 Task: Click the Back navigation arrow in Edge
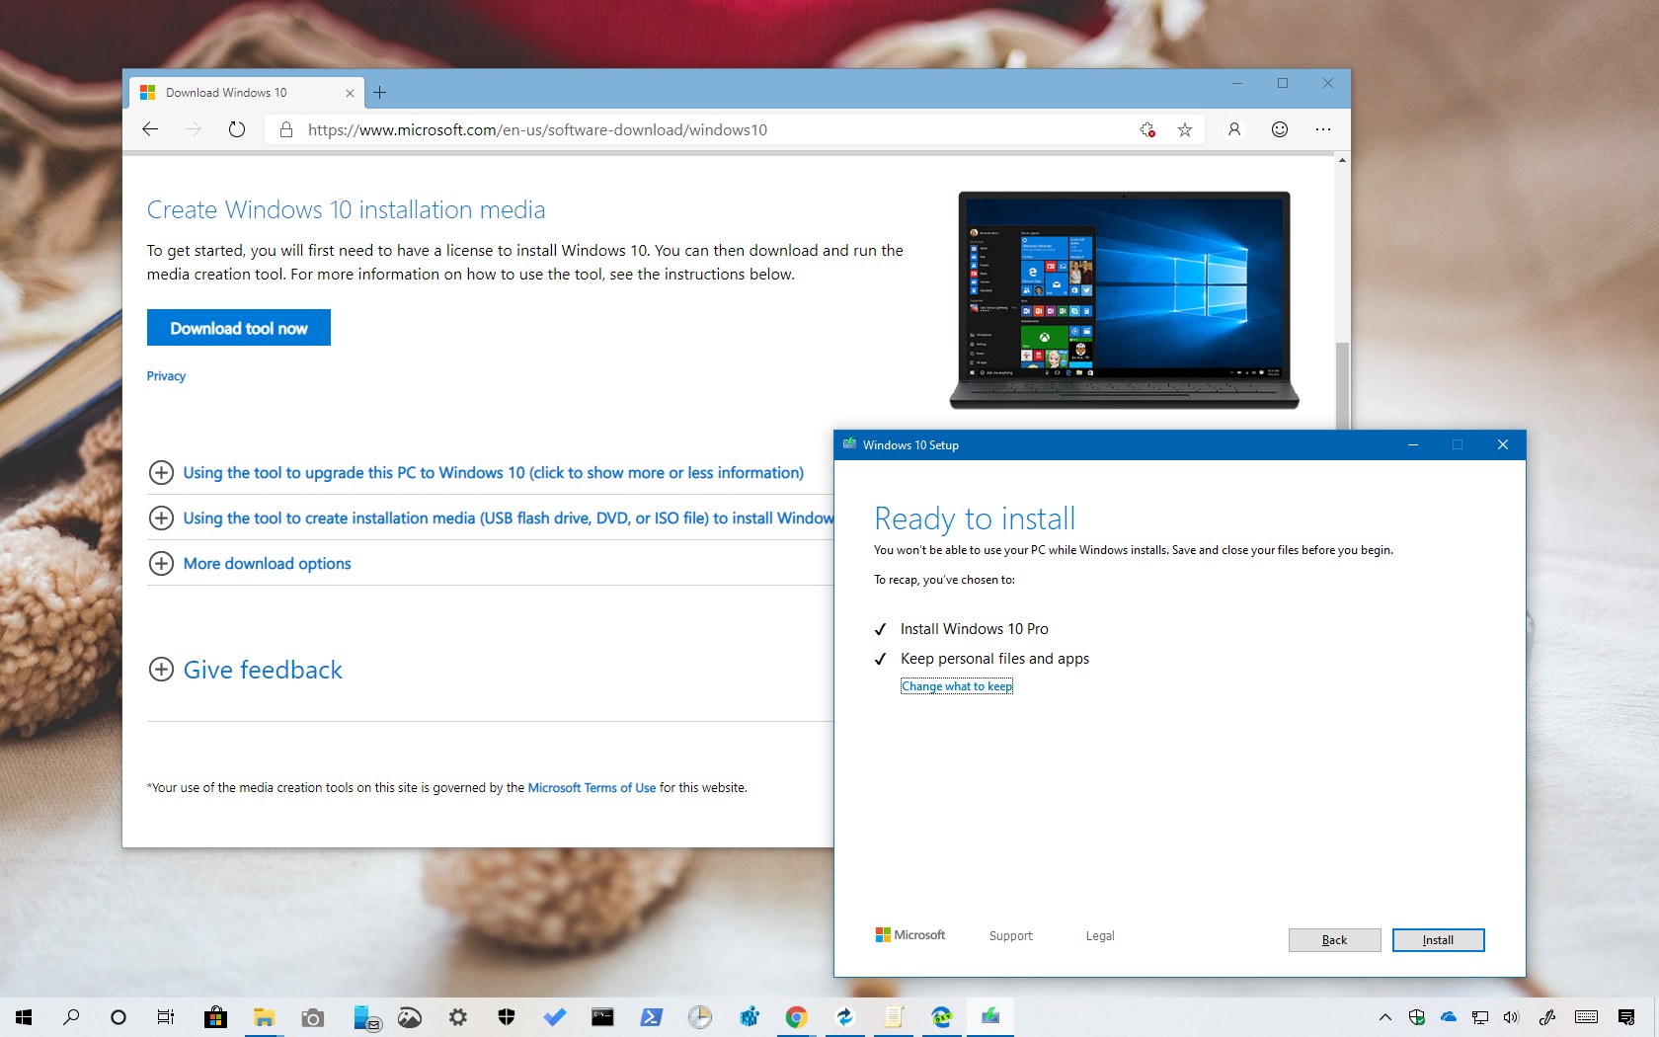click(149, 129)
